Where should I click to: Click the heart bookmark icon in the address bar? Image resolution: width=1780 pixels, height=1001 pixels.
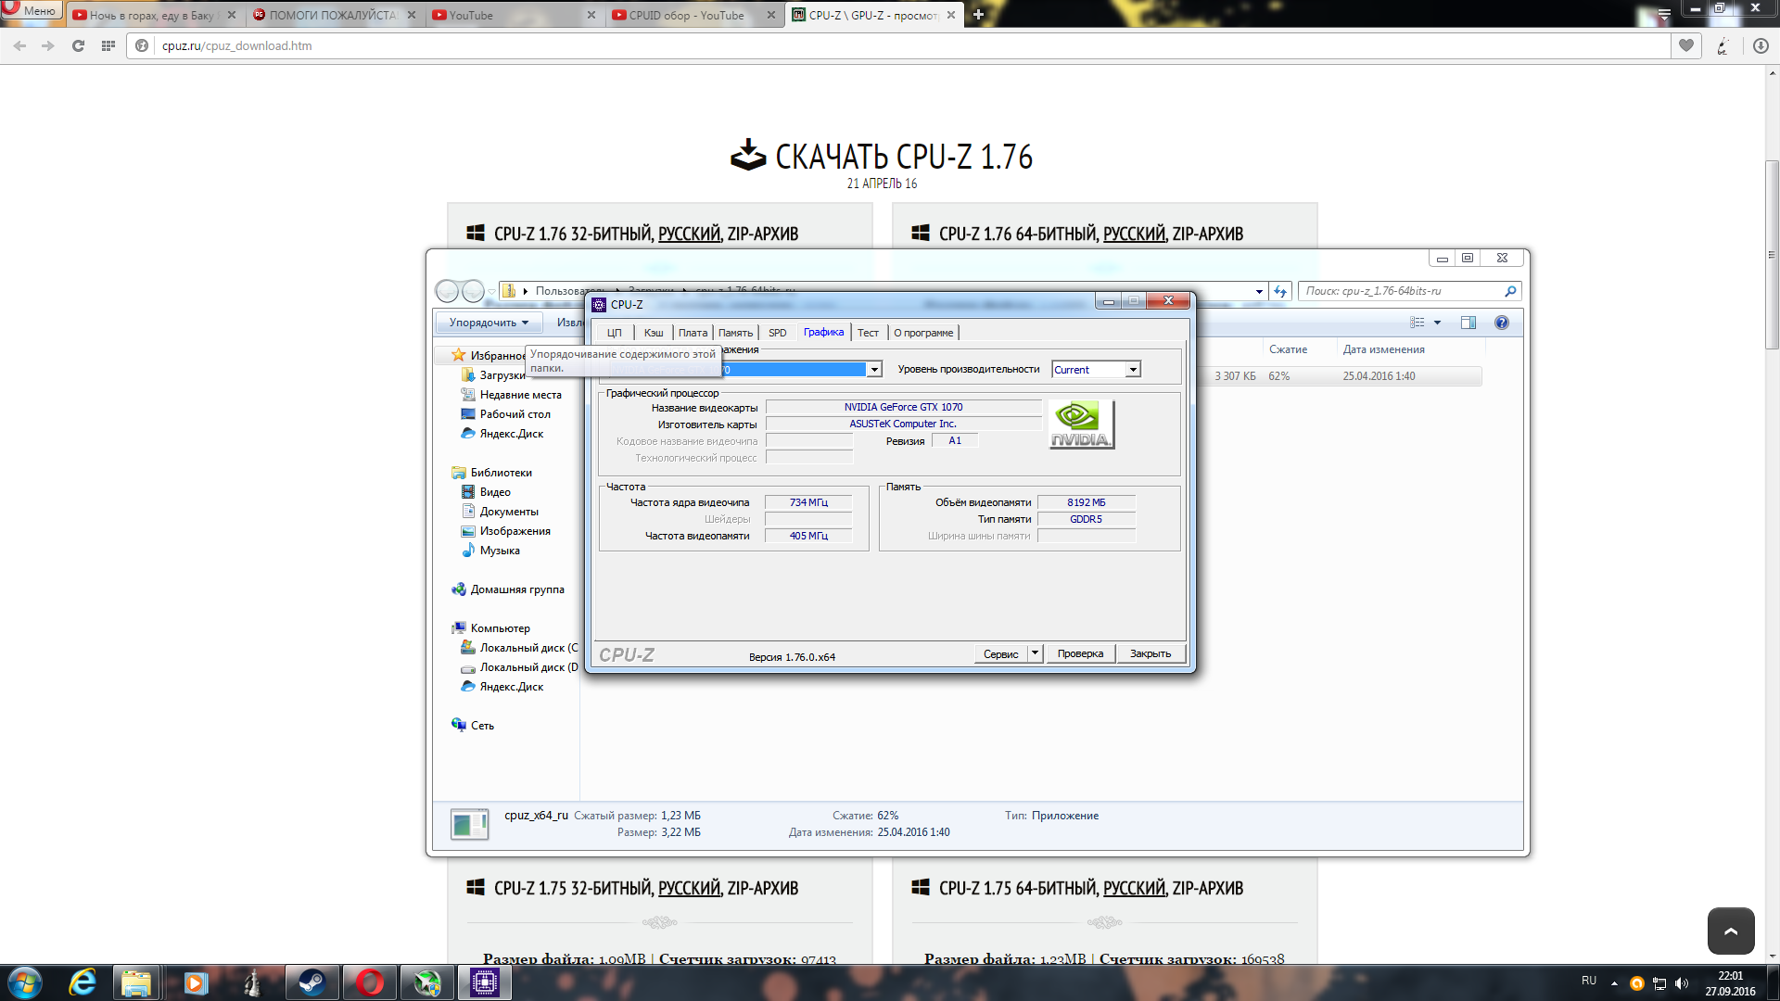pos(1686,45)
